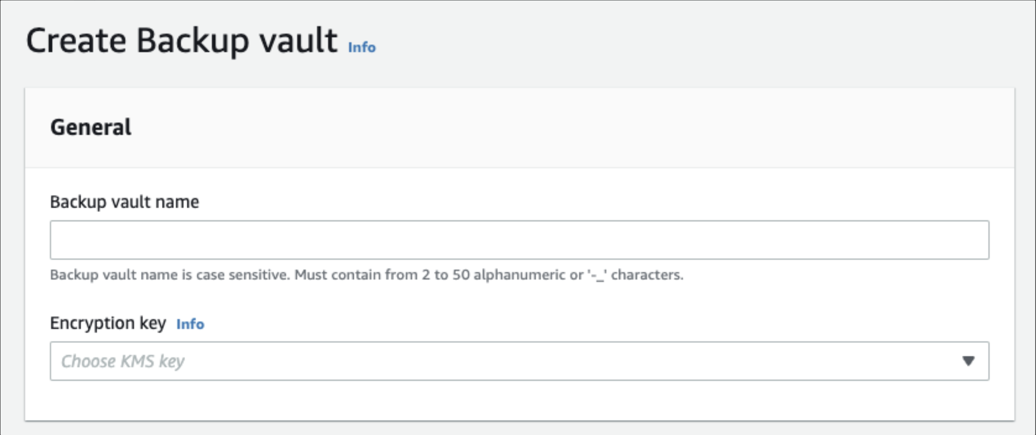Click the General panel header bar
1036x435 pixels.
tap(520, 128)
